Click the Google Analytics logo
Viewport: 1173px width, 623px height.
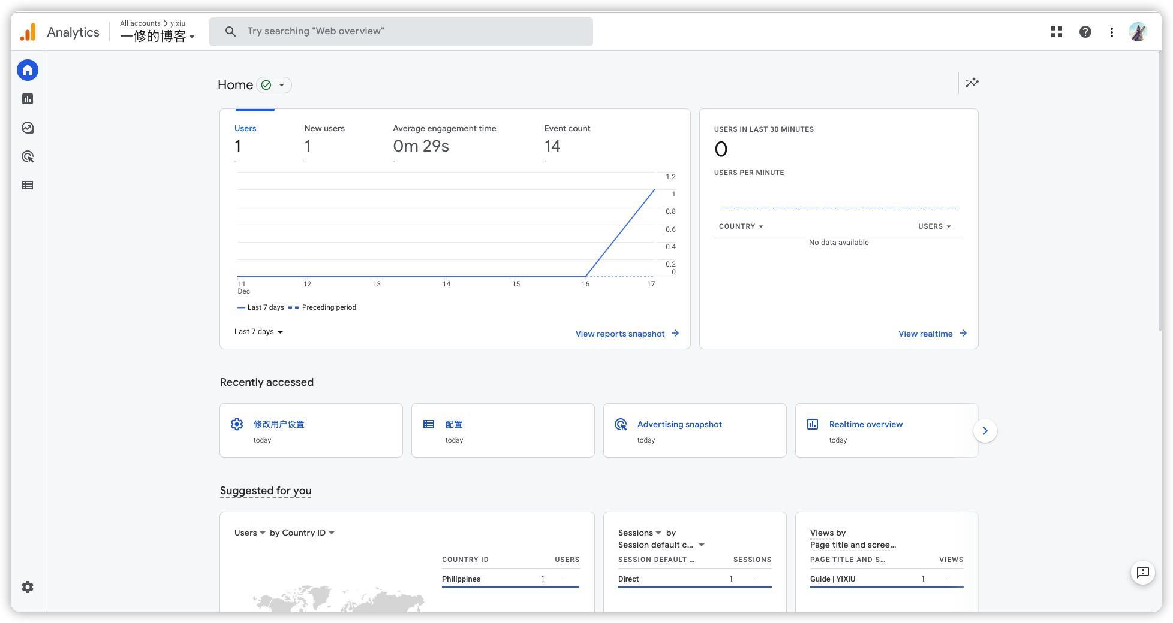tap(28, 32)
